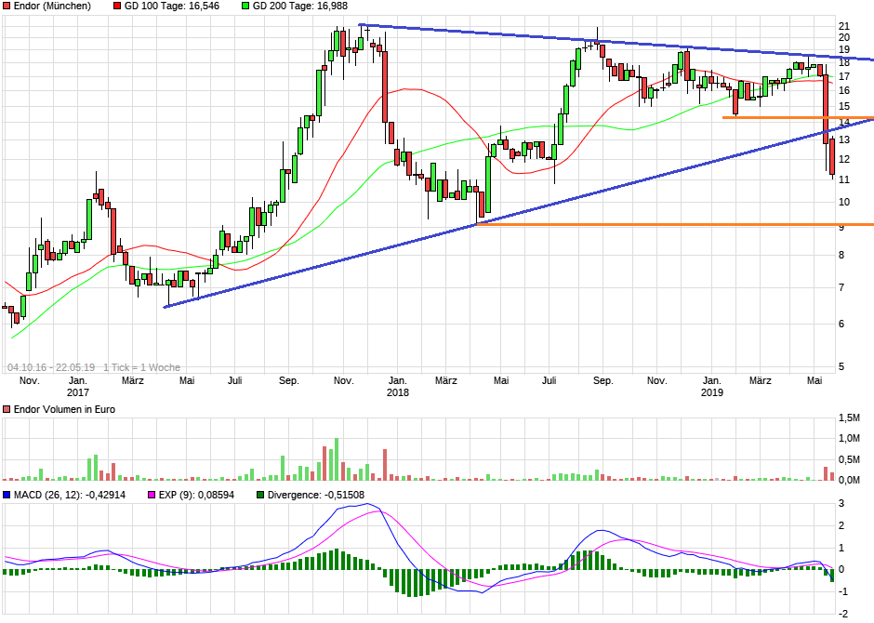Click volume axis label 1,5M
This screenshot has height=623, width=874.
(x=850, y=418)
